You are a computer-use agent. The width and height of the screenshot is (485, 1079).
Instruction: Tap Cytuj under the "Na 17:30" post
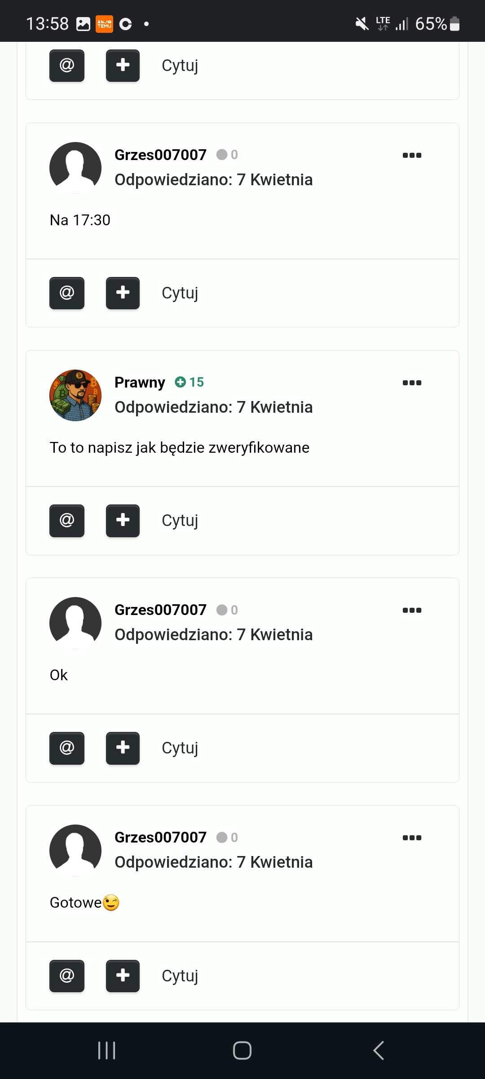click(x=180, y=293)
